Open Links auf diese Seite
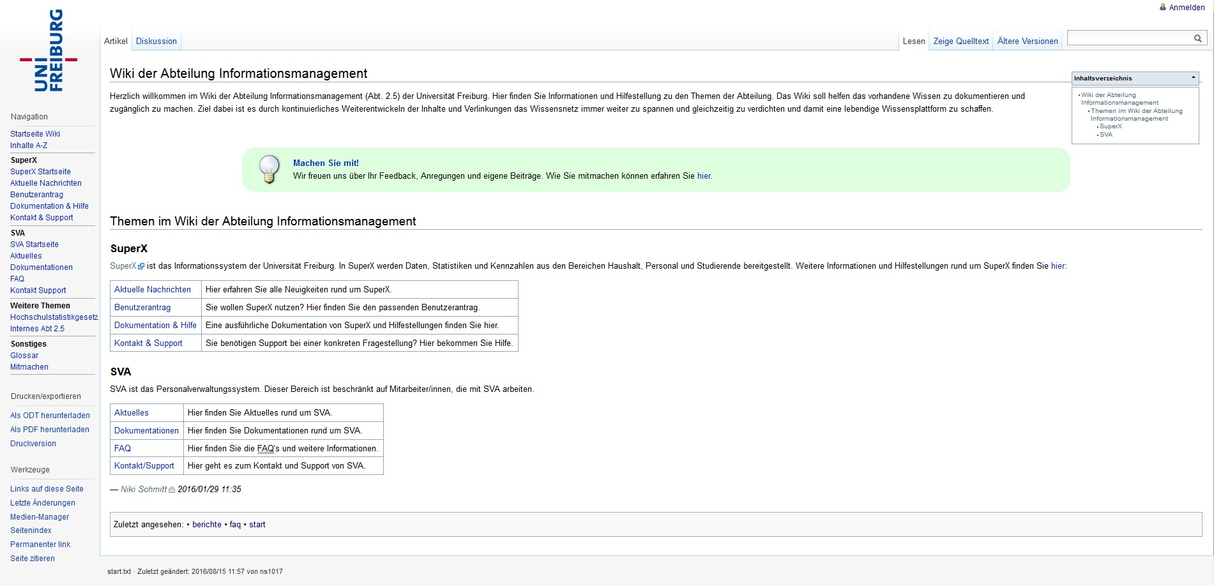The width and height of the screenshot is (1214, 586). click(47, 489)
